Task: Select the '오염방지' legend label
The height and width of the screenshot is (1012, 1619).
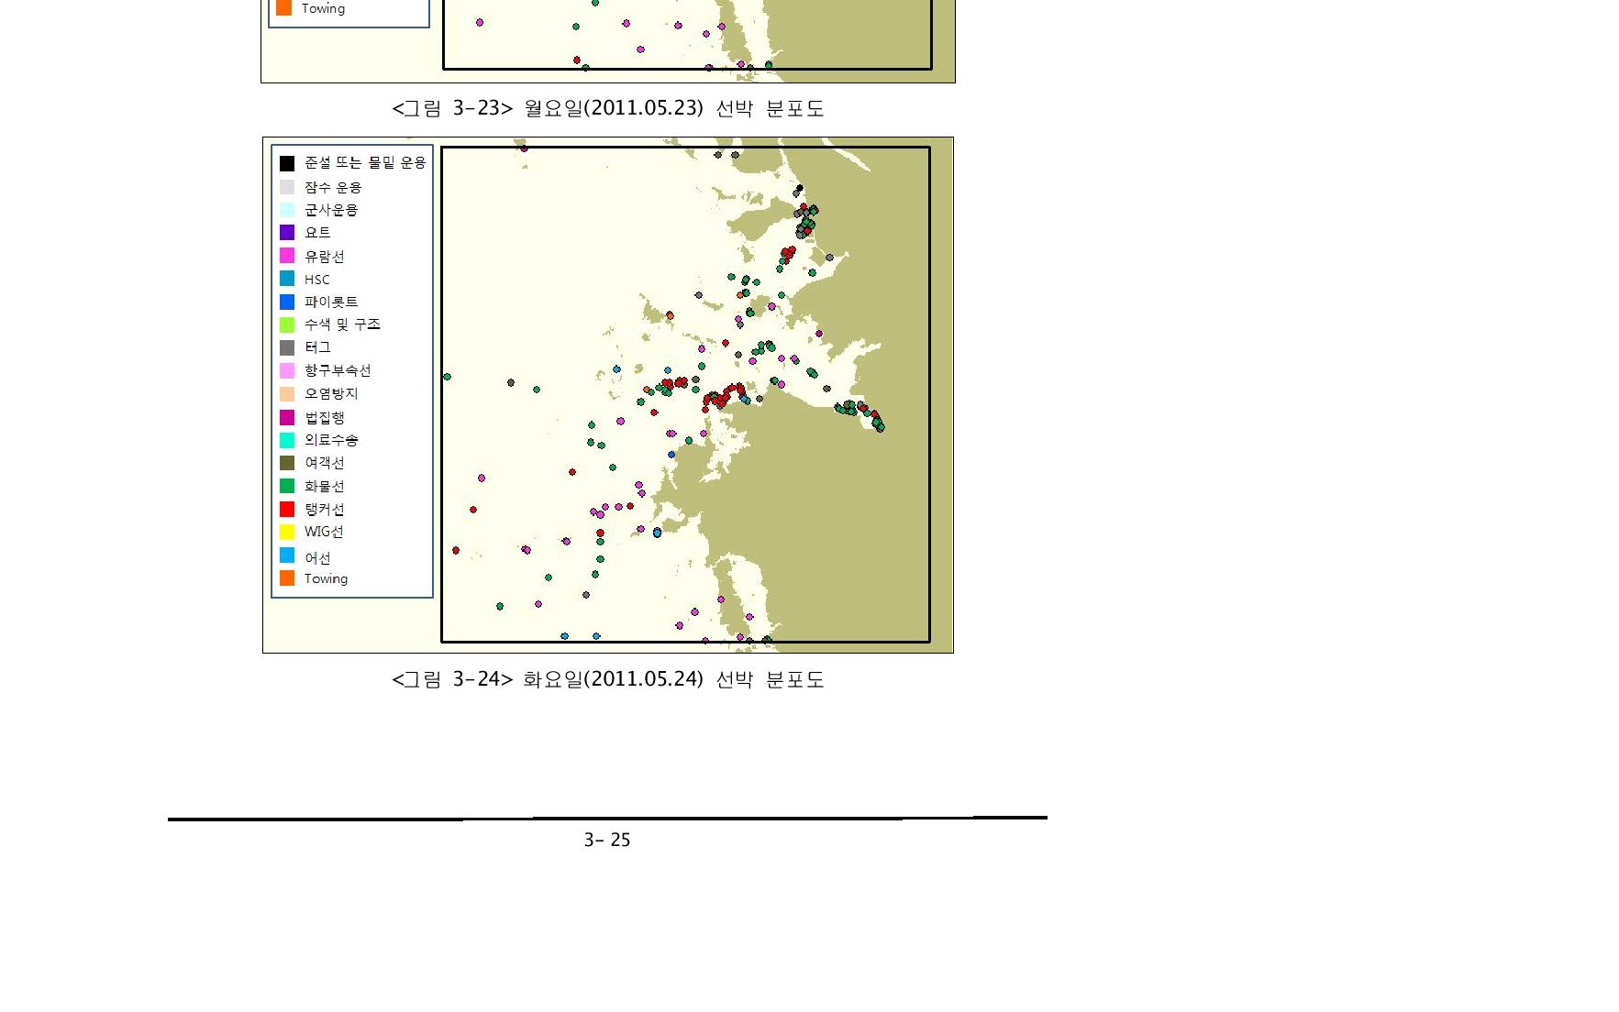Action: 331,393
